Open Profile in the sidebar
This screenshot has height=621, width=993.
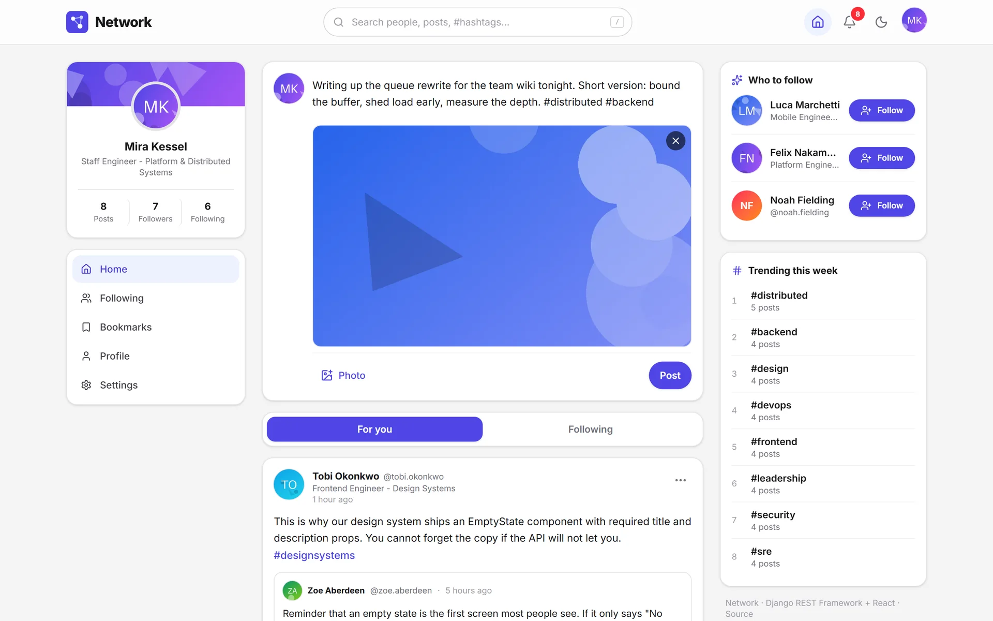click(x=156, y=356)
